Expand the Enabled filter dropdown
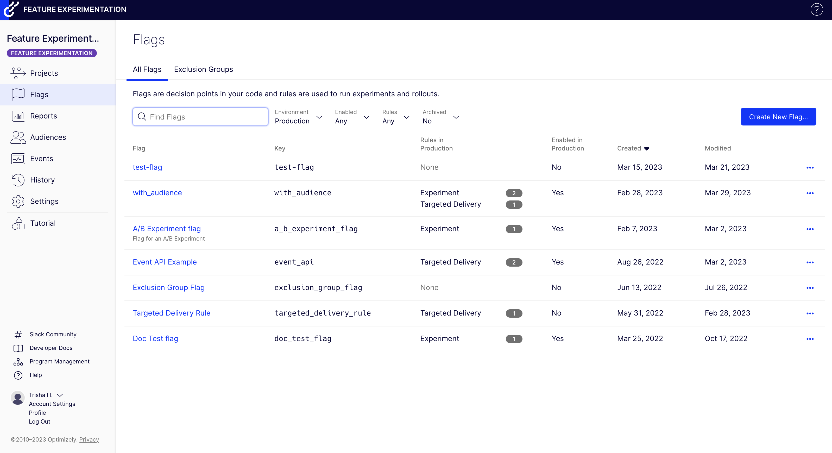The height and width of the screenshot is (453, 832). pyautogui.click(x=352, y=117)
